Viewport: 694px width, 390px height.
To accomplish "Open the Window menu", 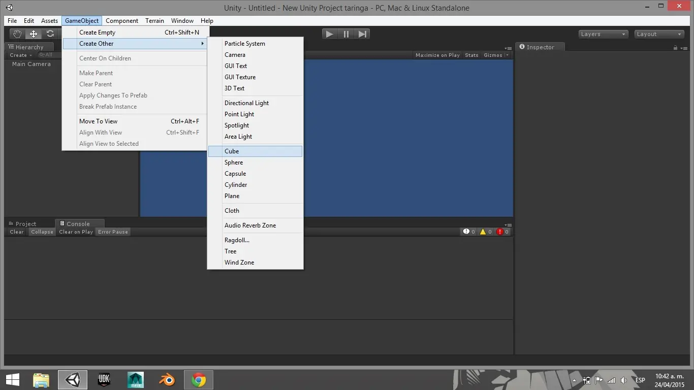I will (182, 21).
